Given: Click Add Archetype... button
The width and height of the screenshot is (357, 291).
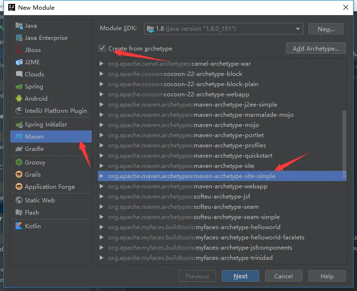Looking at the screenshot, I should click(x=316, y=48).
